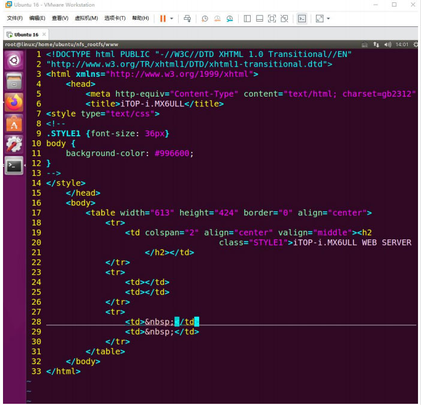Open the VMware console view icon
The width and height of the screenshot is (421, 405).
(x=302, y=19)
